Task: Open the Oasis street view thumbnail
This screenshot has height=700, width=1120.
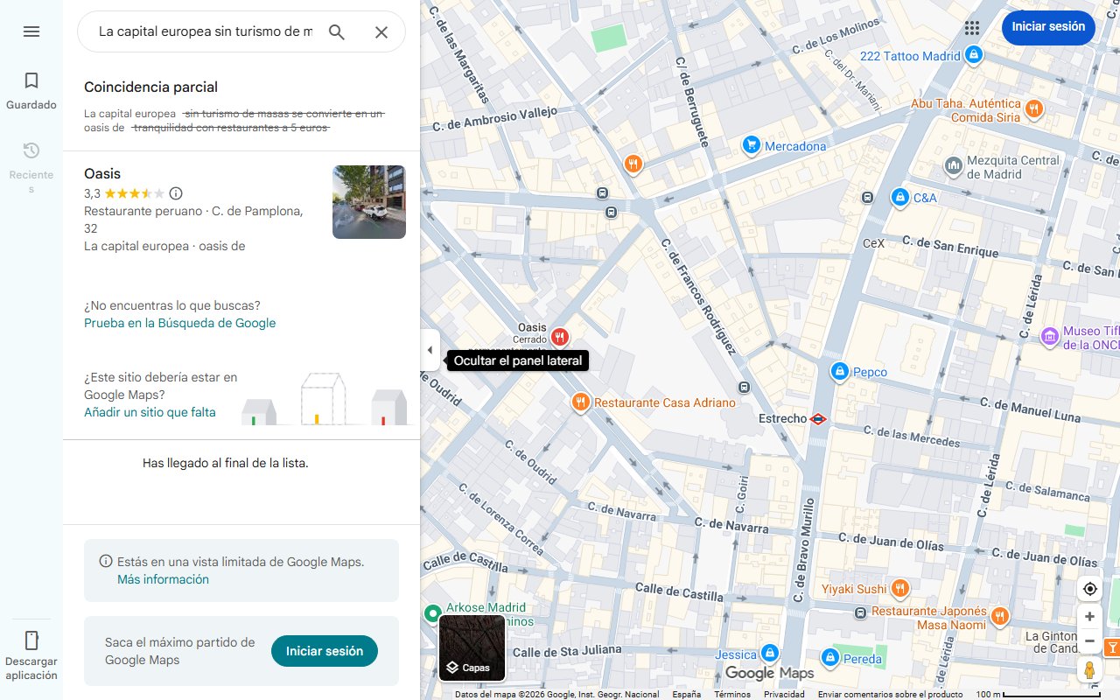Action: pyautogui.click(x=368, y=202)
